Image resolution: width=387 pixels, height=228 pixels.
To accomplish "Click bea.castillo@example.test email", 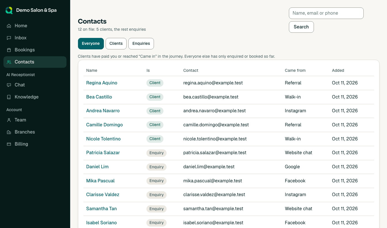I will point(211,97).
